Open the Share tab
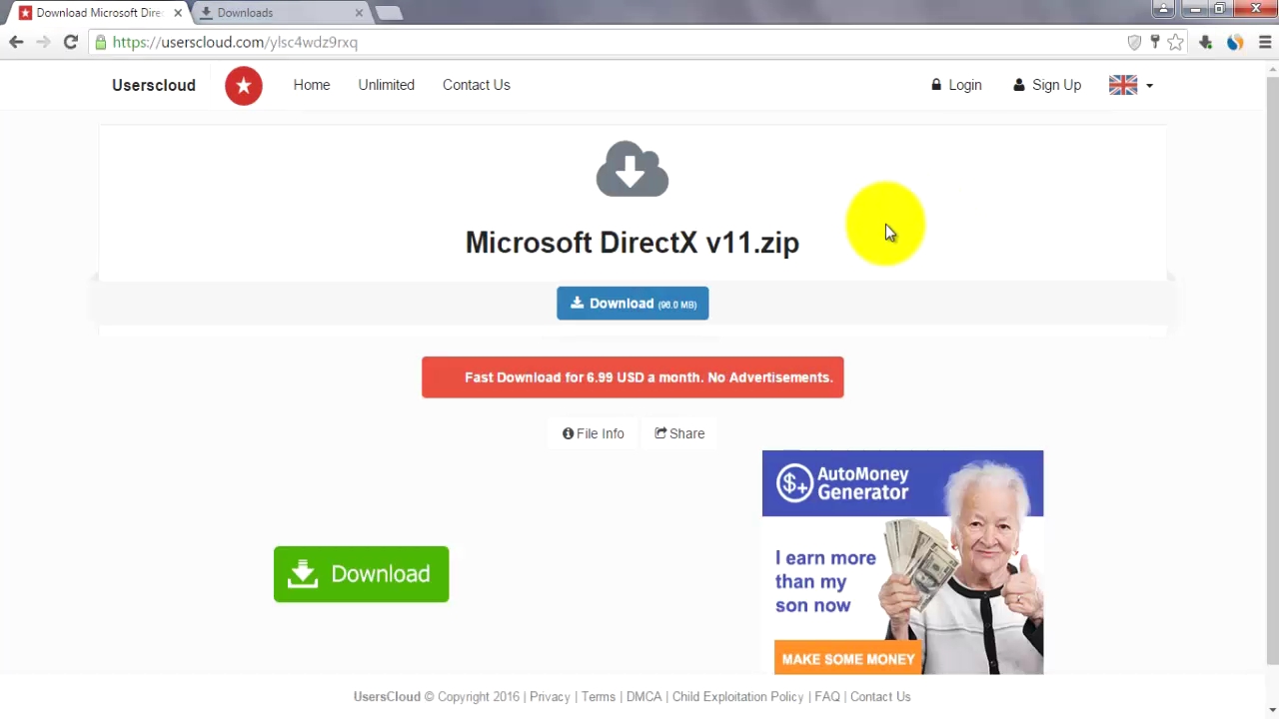 [x=679, y=433]
